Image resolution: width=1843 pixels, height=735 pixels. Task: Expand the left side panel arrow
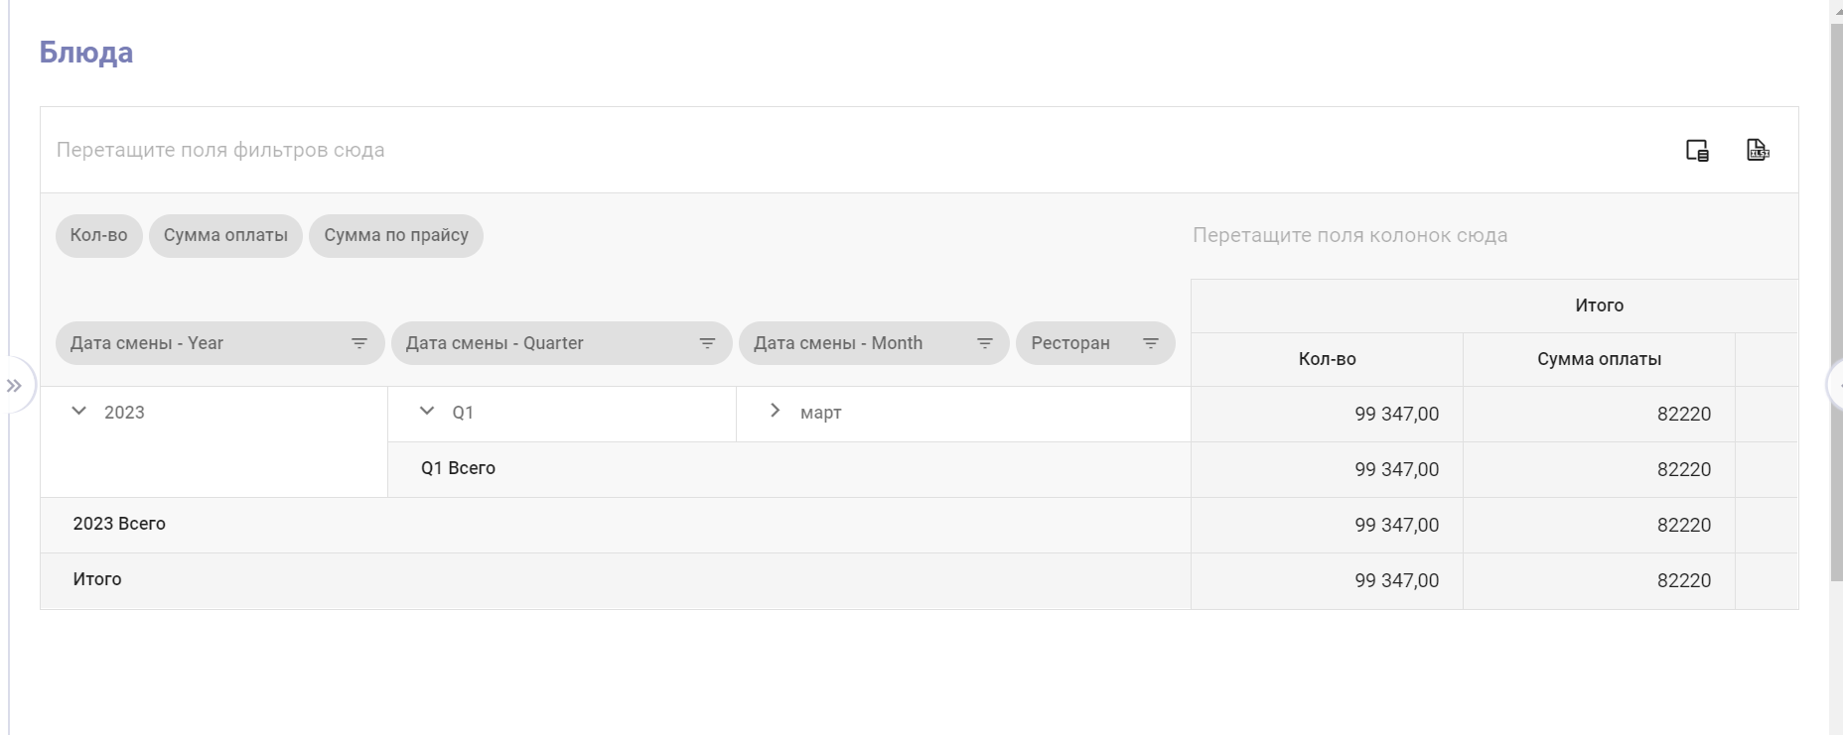pyautogui.click(x=14, y=386)
